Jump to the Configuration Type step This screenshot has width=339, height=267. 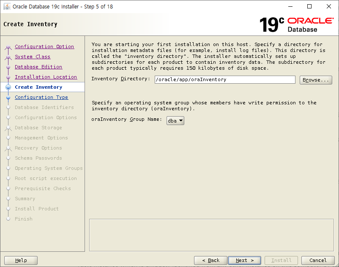[41, 97]
